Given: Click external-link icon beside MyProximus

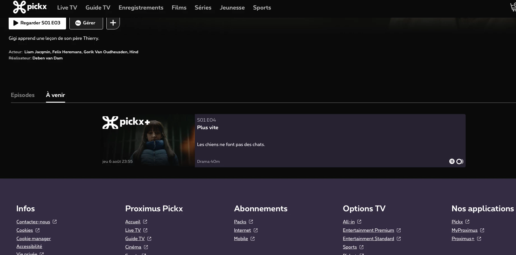Looking at the screenshot, I should [x=482, y=230].
